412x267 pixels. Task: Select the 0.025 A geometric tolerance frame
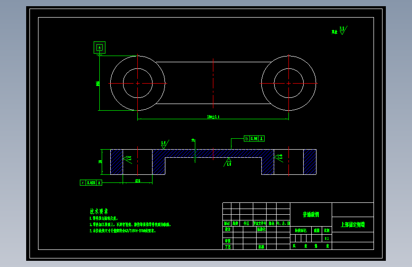click(91, 182)
